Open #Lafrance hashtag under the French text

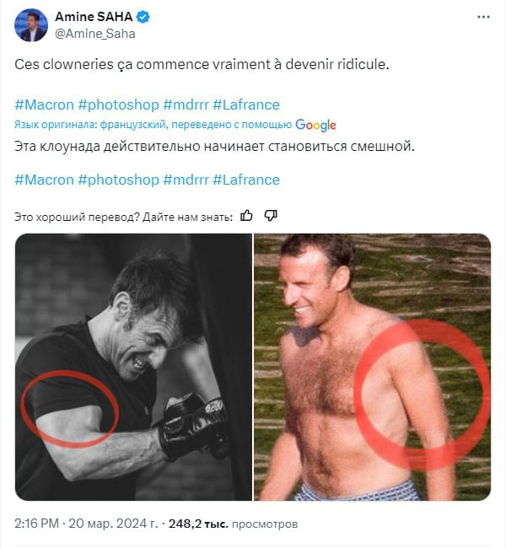246,105
